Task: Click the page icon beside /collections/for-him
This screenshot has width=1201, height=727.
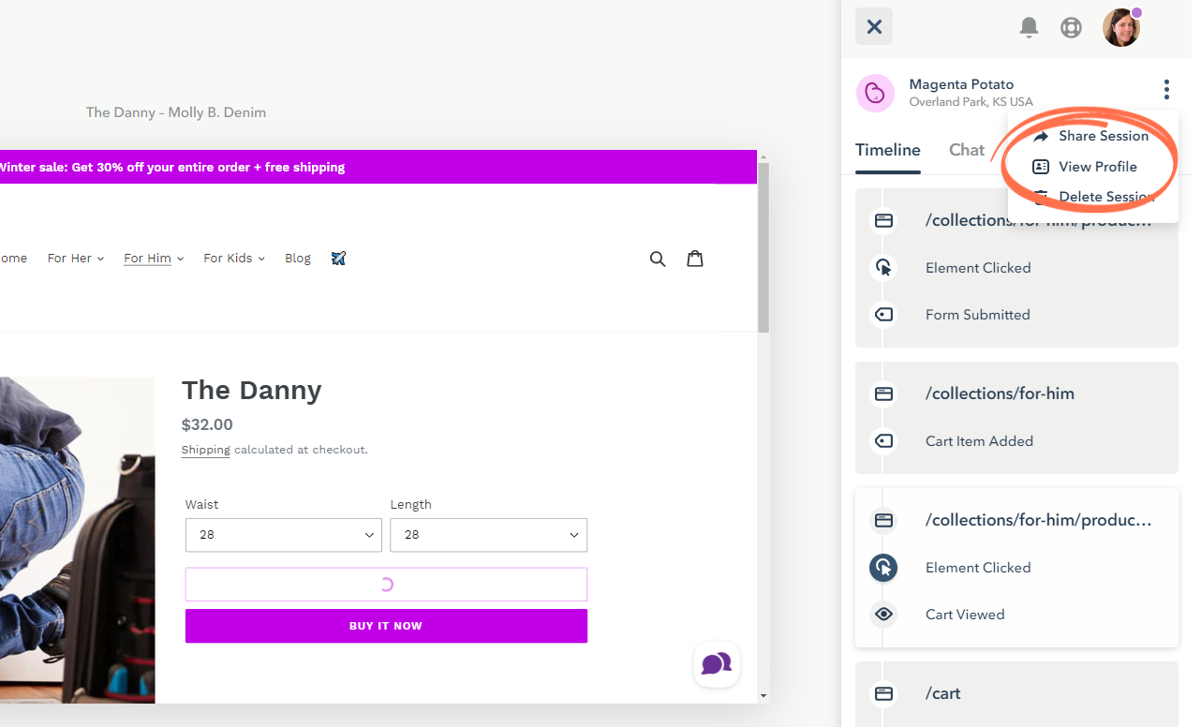Action: (x=883, y=393)
